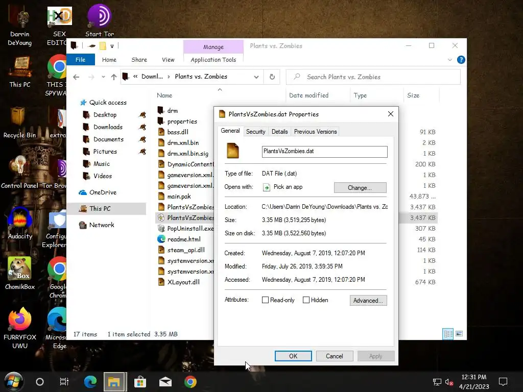
Task: Open the drm folder
Action: pyautogui.click(x=172, y=111)
